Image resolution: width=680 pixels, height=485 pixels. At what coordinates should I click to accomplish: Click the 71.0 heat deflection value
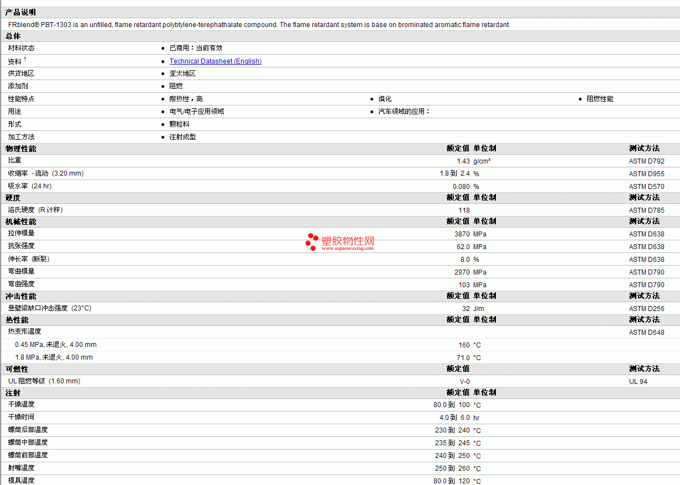click(x=463, y=358)
